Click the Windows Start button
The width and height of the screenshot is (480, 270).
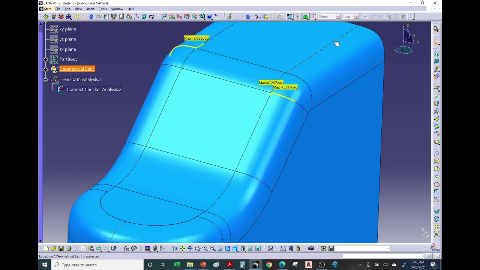click(45, 265)
